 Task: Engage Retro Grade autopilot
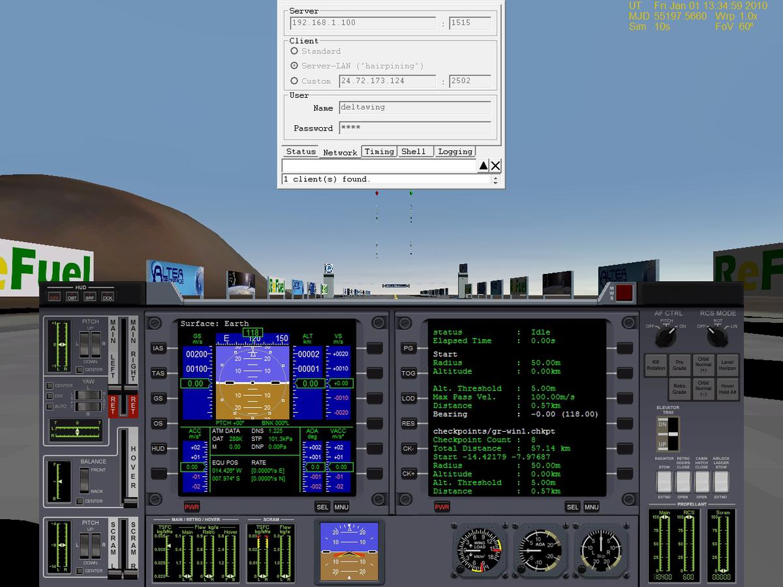[680, 389]
